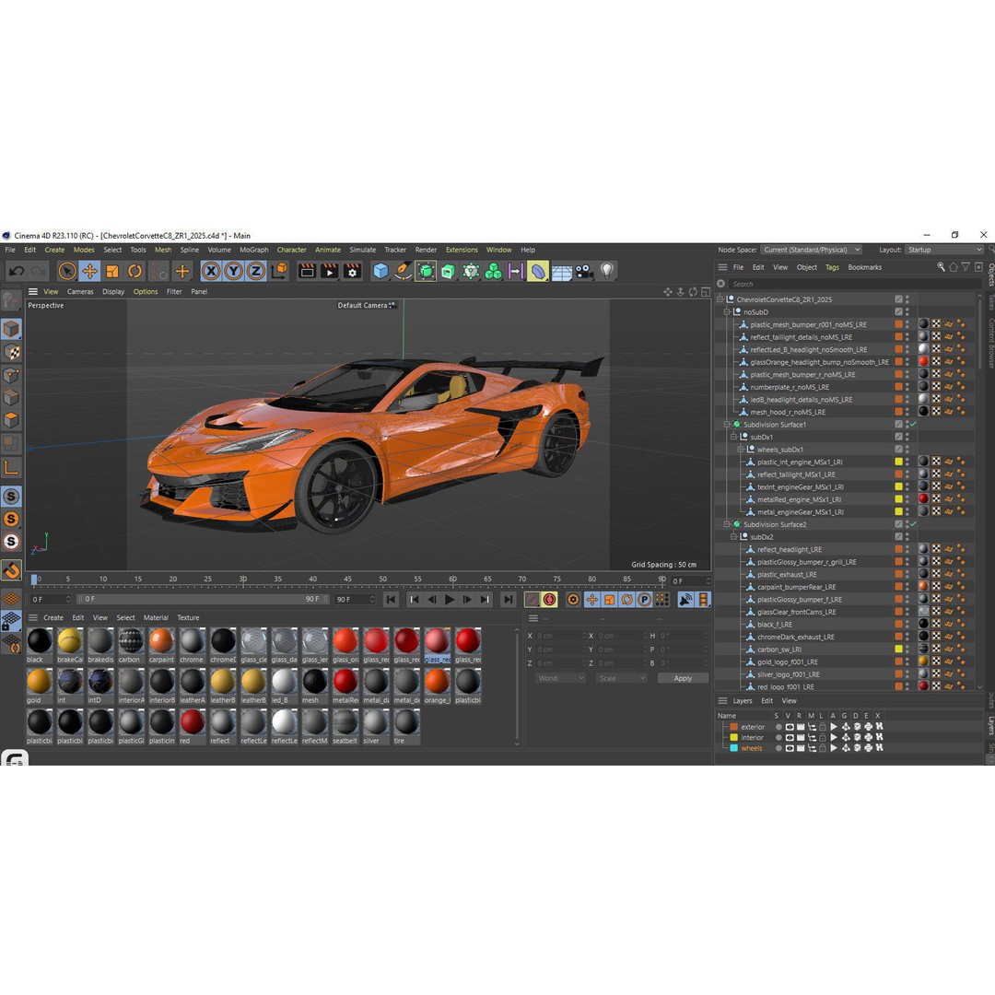Open the MoGraph menu
The image size is (995, 995).
point(254,250)
